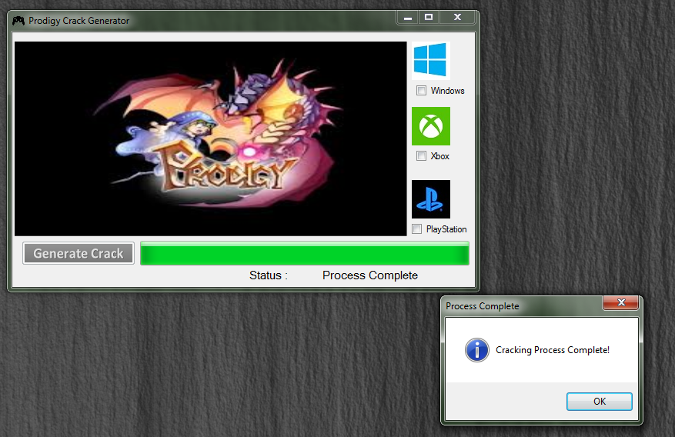This screenshot has width=675, height=437.
Task: Click the blue info icon in the dialog
Action: [477, 350]
